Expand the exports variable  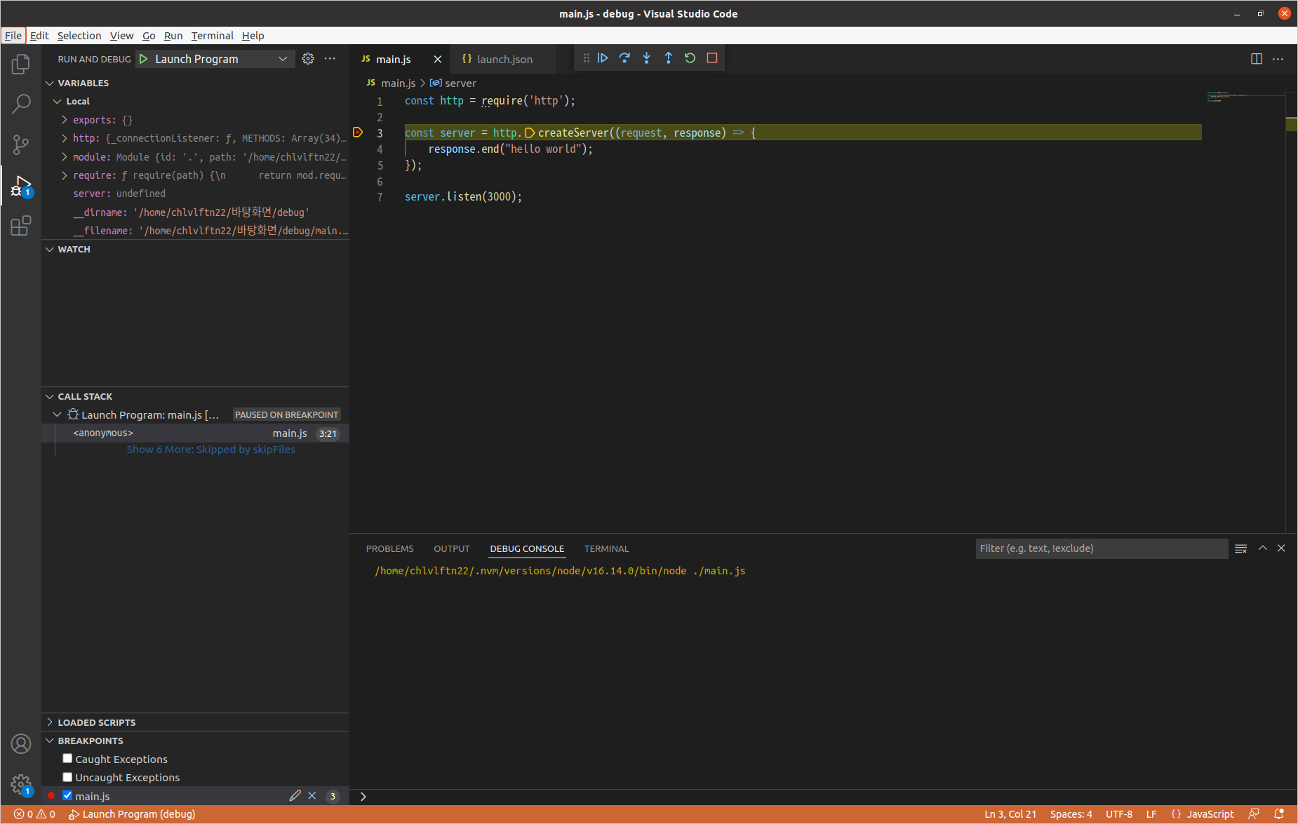pyautogui.click(x=65, y=120)
